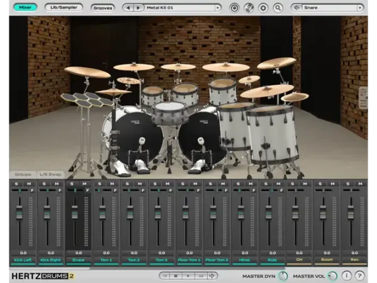Open the info (i) button
This screenshot has width=377, height=283.
[346, 275]
